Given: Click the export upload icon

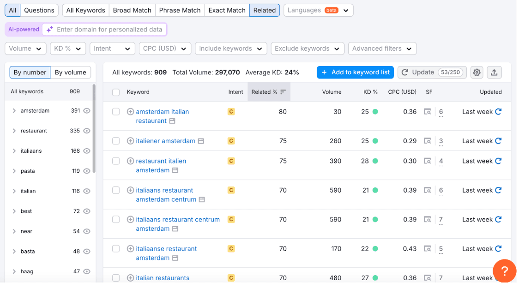Looking at the screenshot, I should (x=494, y=72).
